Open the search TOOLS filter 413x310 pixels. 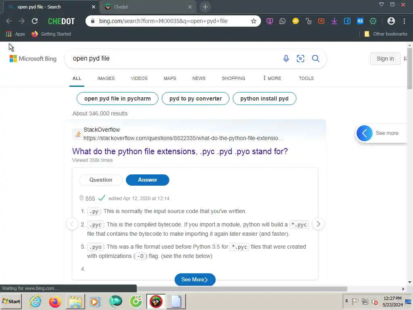coord(307,78)
